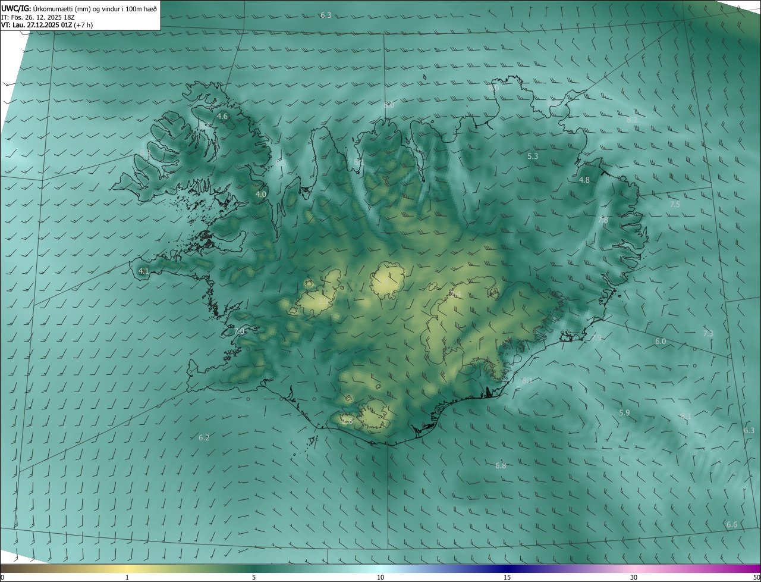Click the 4.0 value label on the map
Screen dimensions: 761x582
(261, 194)
